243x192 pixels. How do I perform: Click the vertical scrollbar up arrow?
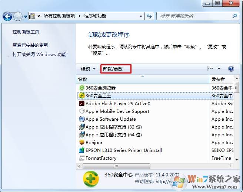click(236, 78)
